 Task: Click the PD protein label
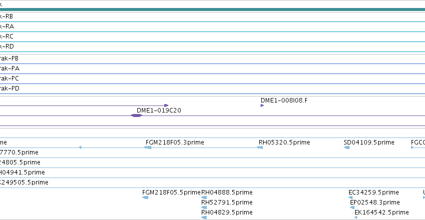pyautogui.click(x=10, y=88)
